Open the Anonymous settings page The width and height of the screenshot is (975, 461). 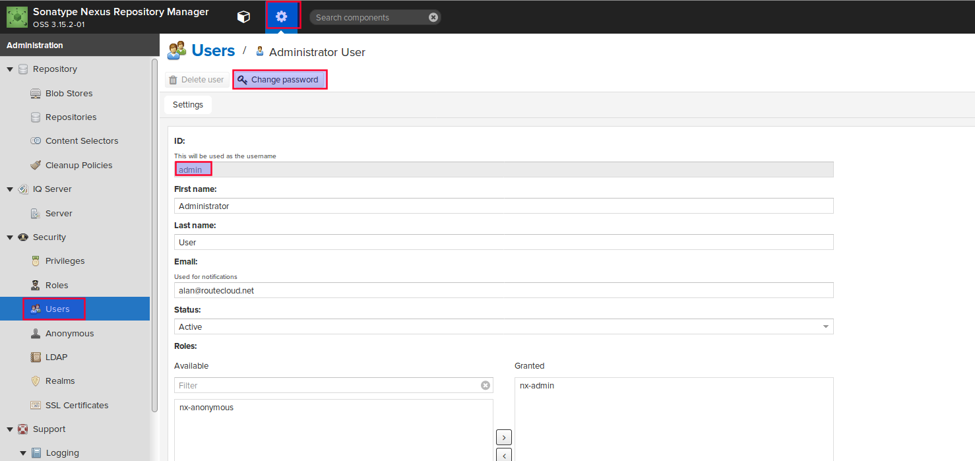(70, 334)
